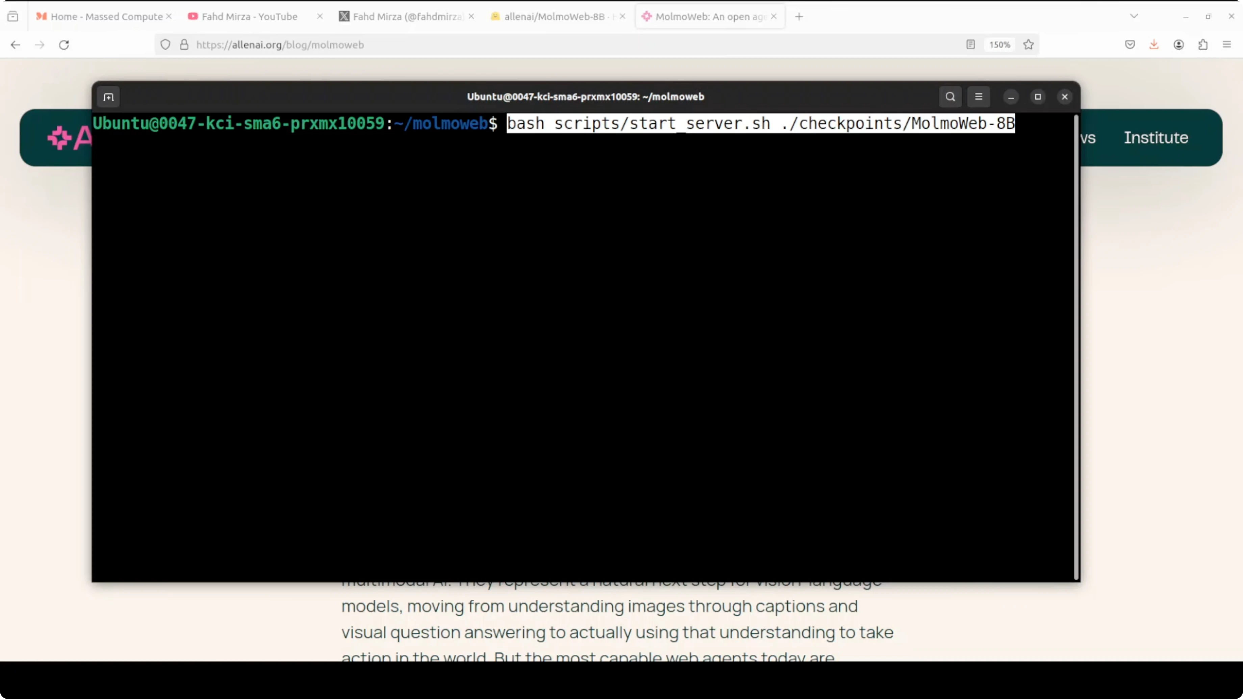Open the terminal hamburger menu
The image size is (1243, 699).
coord(979,97)
